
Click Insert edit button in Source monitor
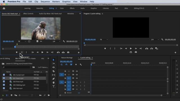point(58,52)
